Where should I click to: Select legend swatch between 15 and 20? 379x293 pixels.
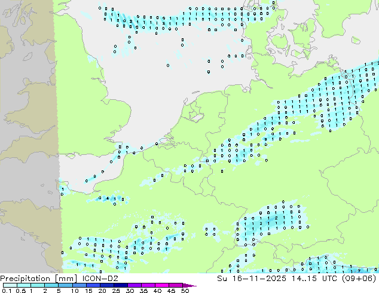93,285
